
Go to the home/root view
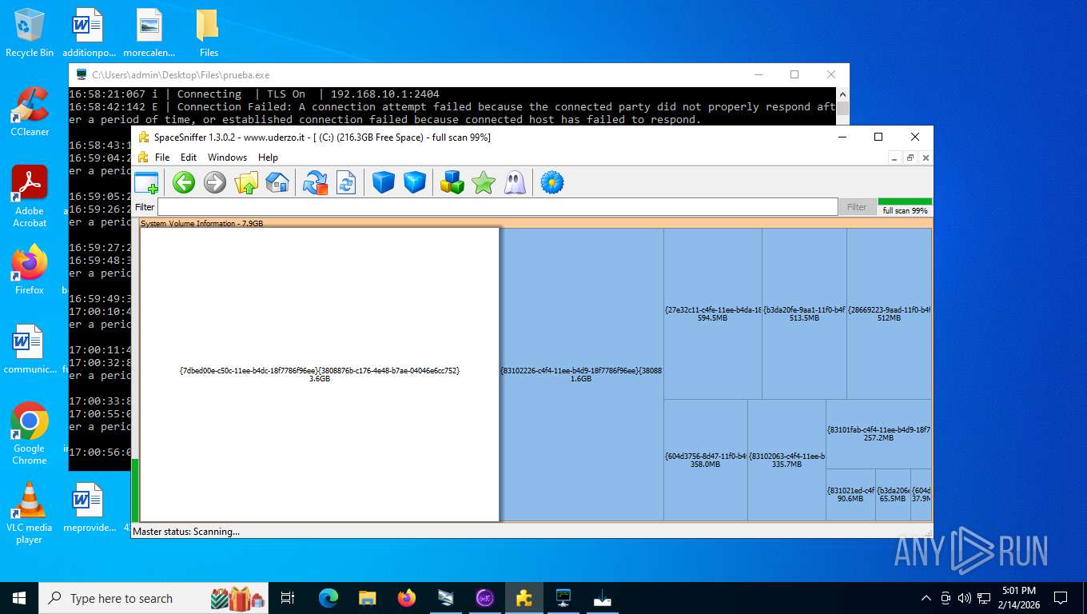pyautogui.click(x=277, y=182)
